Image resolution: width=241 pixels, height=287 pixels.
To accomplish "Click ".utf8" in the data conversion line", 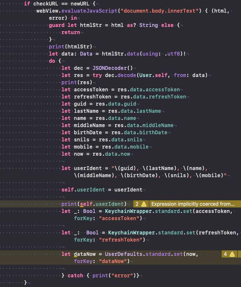I will (x=172, y=53).
